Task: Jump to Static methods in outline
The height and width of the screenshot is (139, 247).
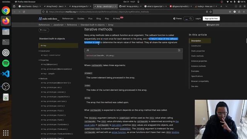Action: tap(197, 56)
